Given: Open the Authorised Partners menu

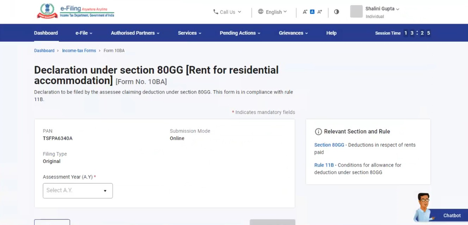Looking at the screenshot, I should tap(135, 33).
